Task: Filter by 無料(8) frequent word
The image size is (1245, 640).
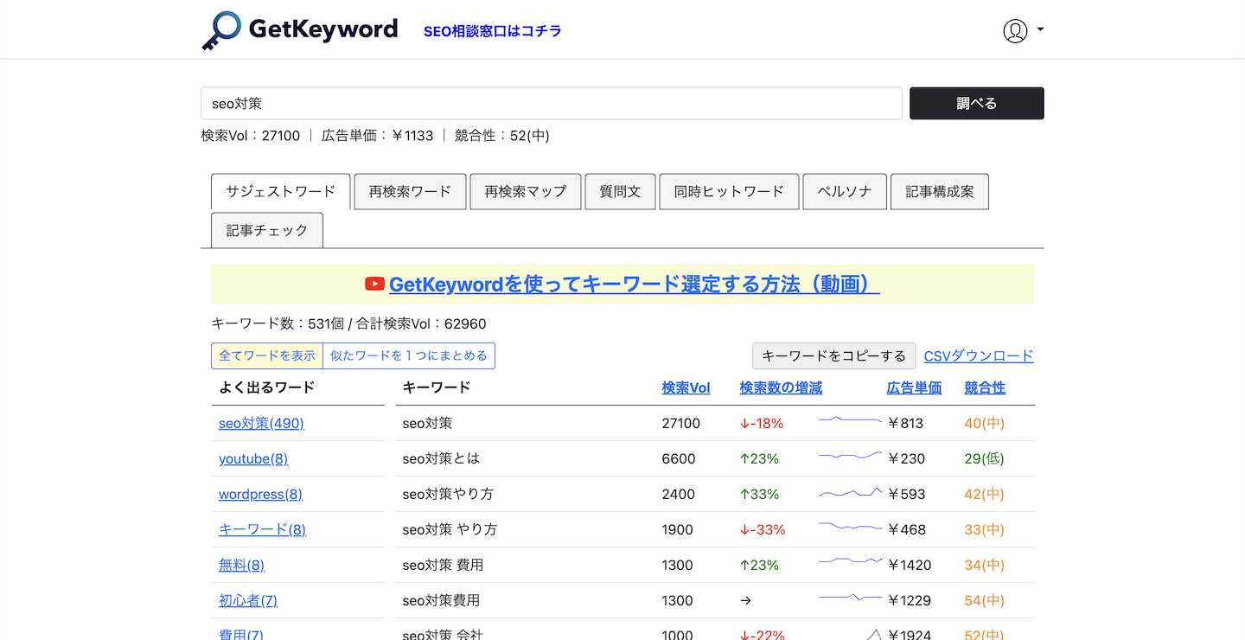Action: pos(241,565)
